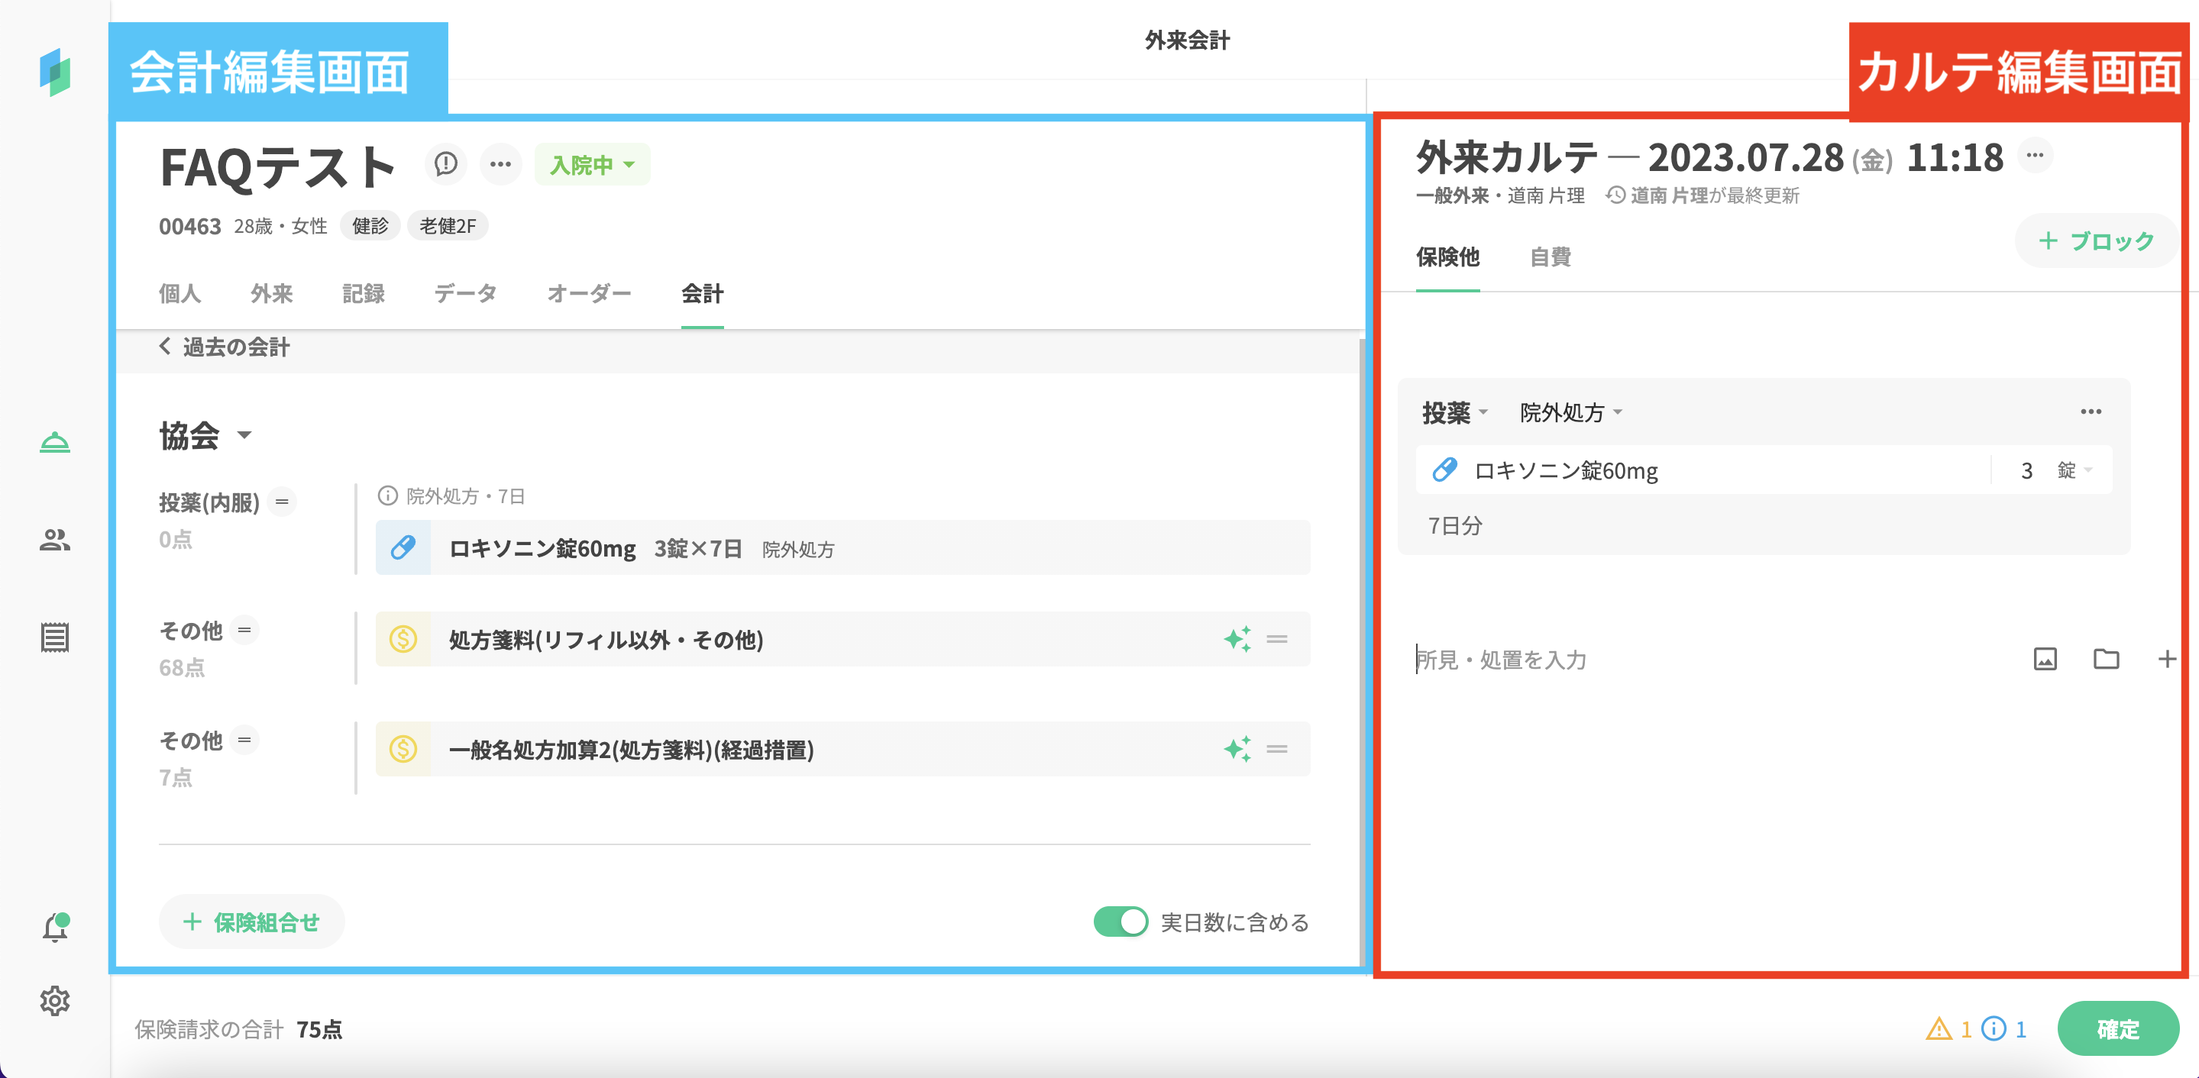Click the reception bell icon in sidebar
This screenshot has height=1078, width=2199.
coord(55,442)
